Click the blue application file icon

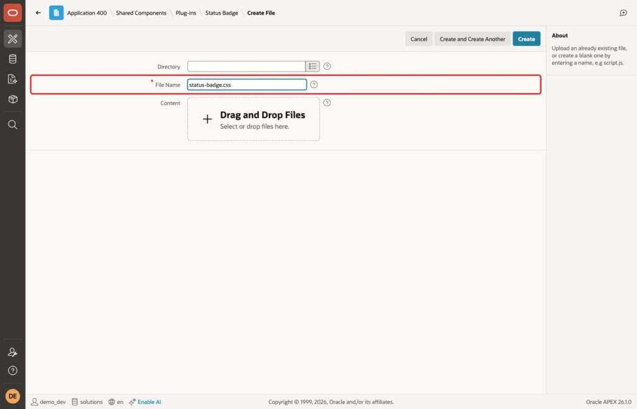(56, 12)
